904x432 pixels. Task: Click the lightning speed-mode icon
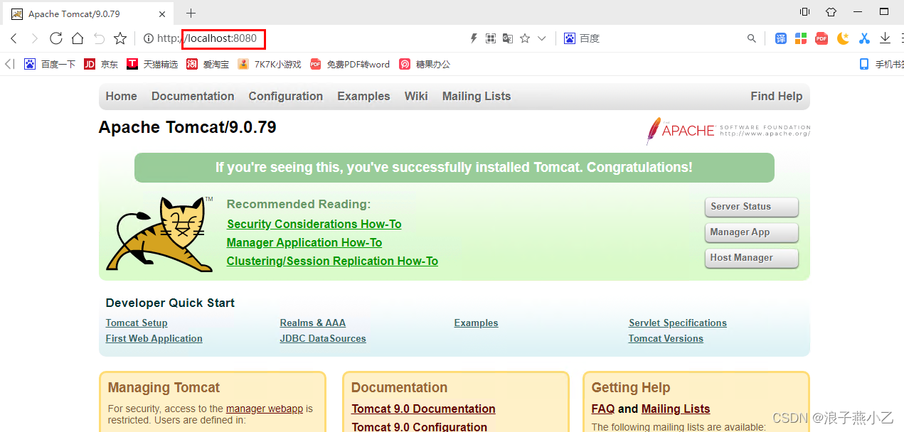(474, 38)
